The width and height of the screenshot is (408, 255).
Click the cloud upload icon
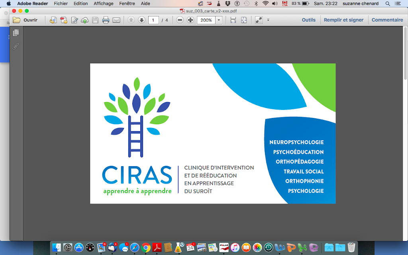click(85, 20)
